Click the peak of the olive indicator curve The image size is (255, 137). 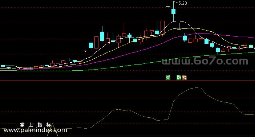point(197,87)
